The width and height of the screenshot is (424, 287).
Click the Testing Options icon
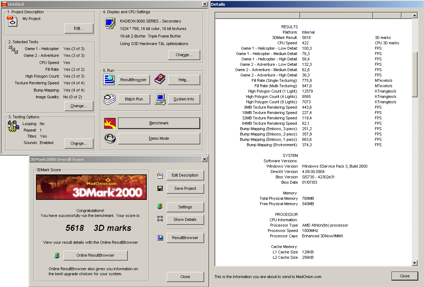[x=13, y=125]
